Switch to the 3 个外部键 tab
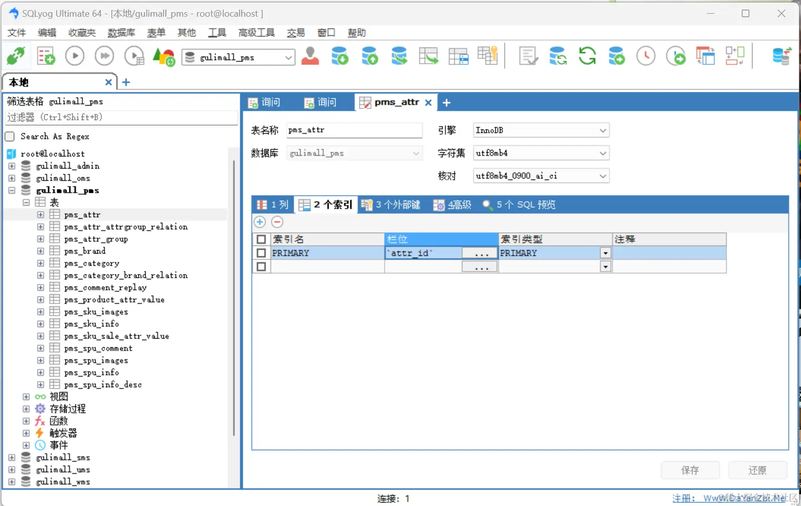The width and height of the screenshot is (801, 506). pyautogui.click(x=391, y=204)
